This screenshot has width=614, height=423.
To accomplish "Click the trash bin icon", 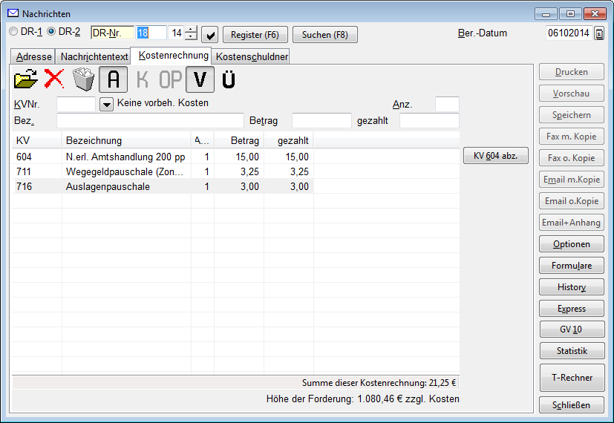I will [x=83, y=79].
